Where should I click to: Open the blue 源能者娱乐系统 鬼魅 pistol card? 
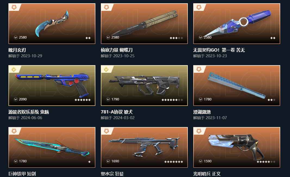click(x=52, y=86)
